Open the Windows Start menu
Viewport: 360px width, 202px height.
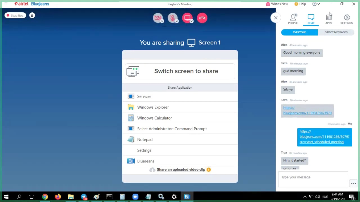click(x=6, y=197)
